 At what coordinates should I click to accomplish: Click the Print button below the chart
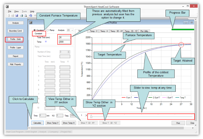click(x=178, y=123)
